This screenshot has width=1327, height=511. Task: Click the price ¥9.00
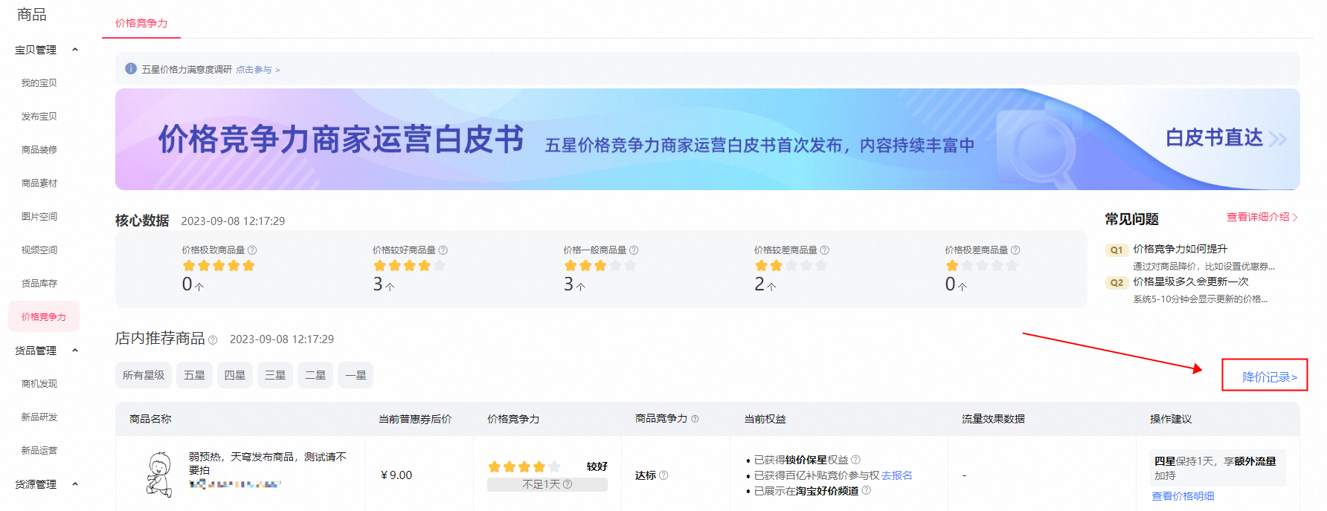point(396,475)
